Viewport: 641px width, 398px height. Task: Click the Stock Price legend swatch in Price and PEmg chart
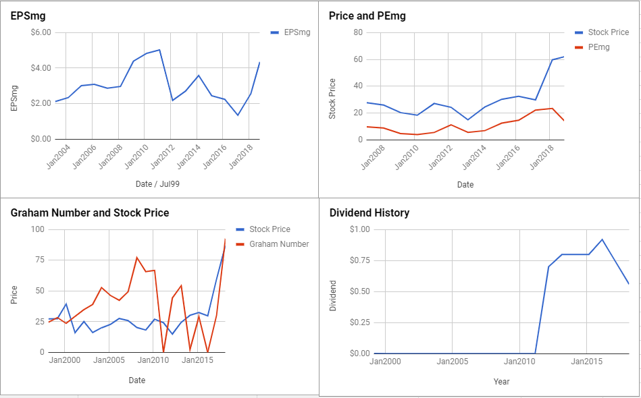pos(578,32)
